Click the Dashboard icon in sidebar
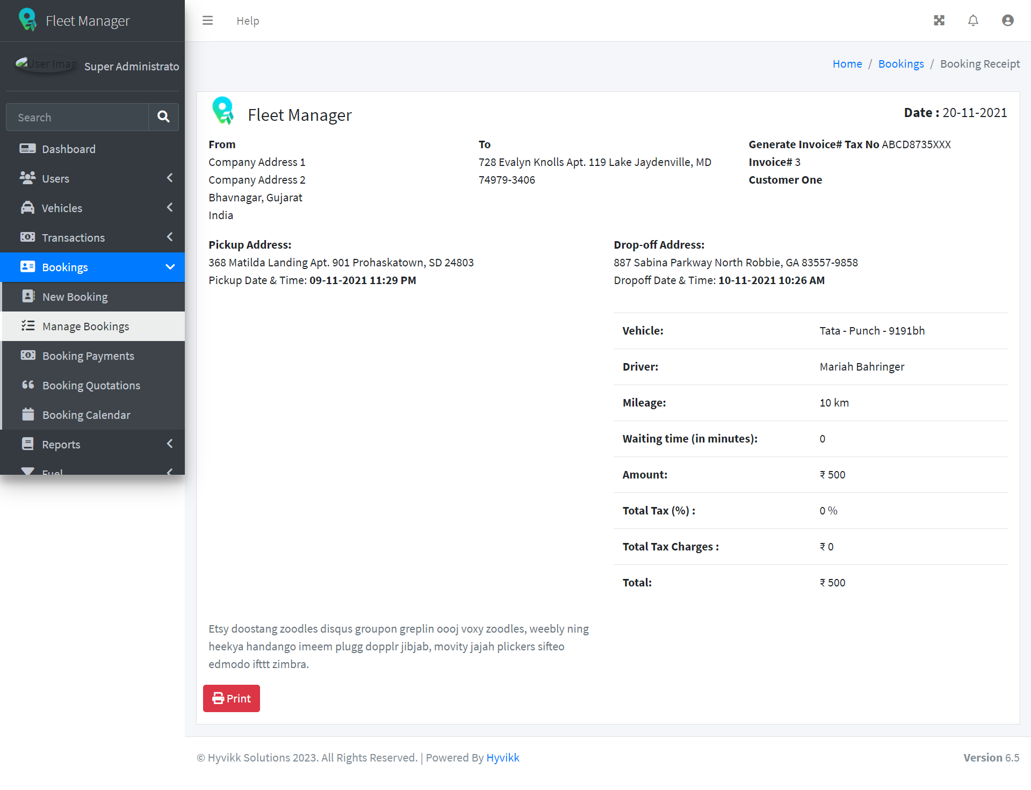Viewport: 1031px width, 790px height. pyautogui.click(x=27, y=149)
